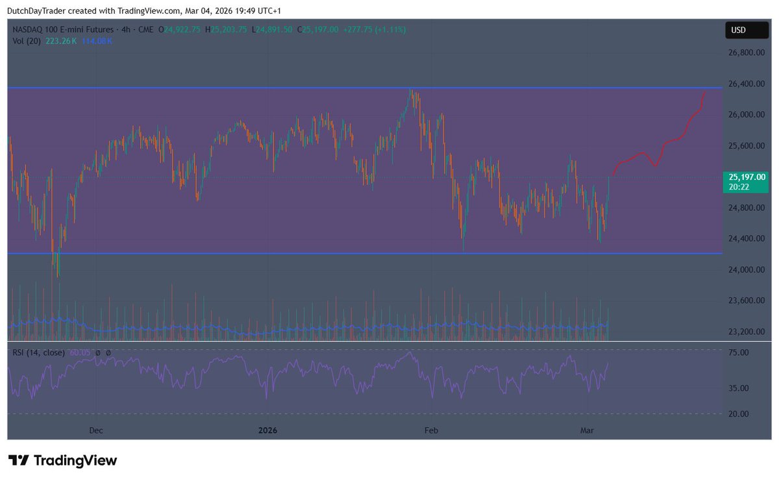Screen dimensions: 779x481
Task: Open the USD currency selector at top right
Action: click(747, 29)
